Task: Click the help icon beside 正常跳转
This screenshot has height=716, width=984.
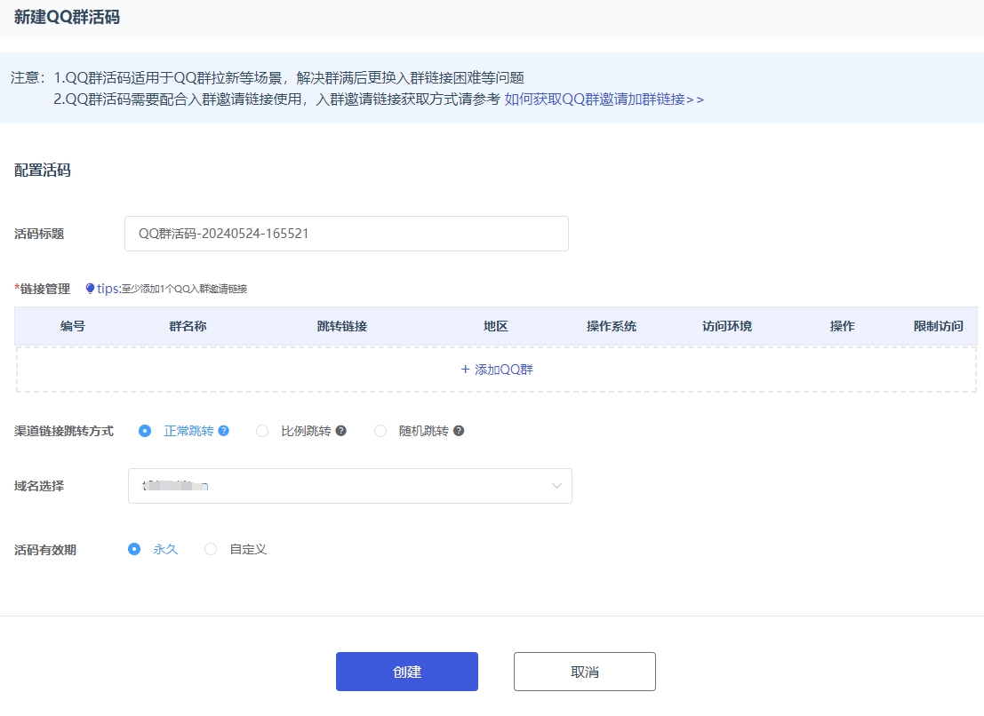Action: pos(223,431)
